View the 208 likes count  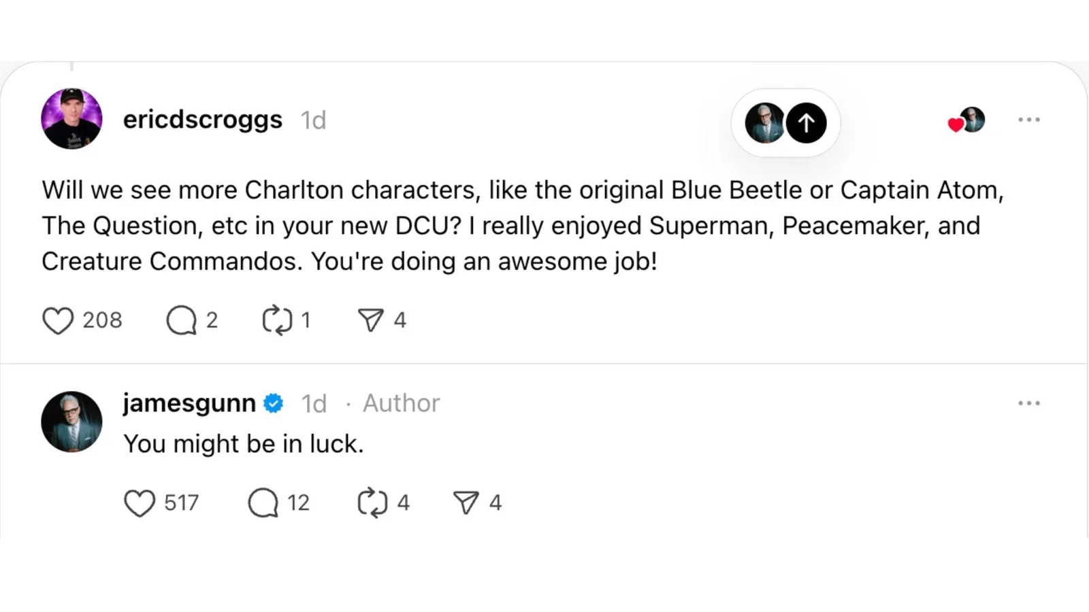pos(102,320)
